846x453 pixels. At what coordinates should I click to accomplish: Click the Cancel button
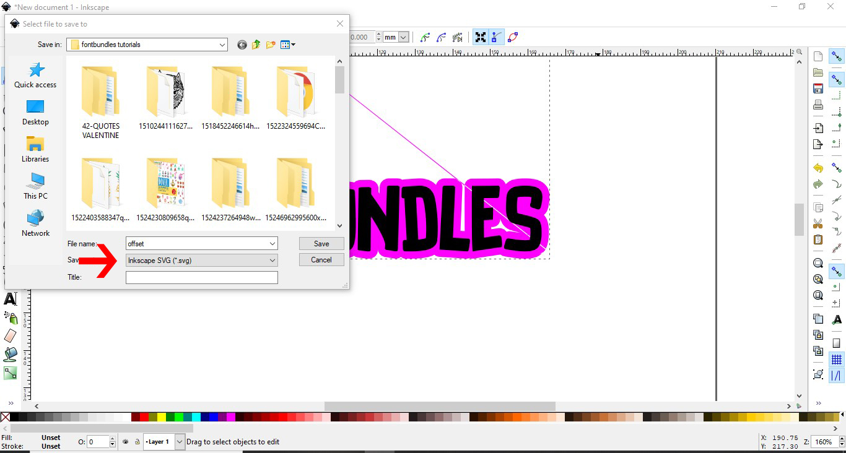pos(321,260)
